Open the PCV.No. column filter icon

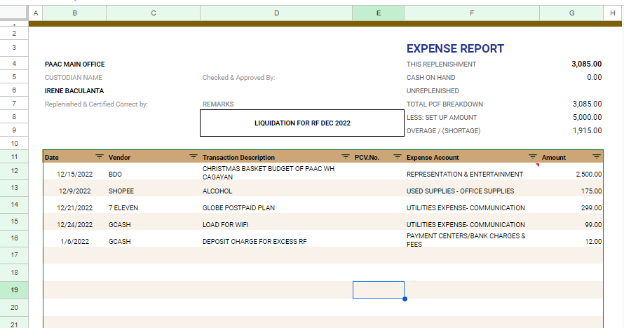(x=398, y=158)
